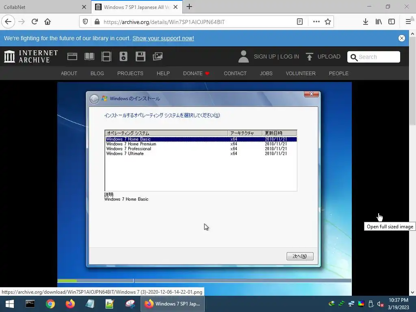This screenshot has width=416, height=312.
Task: Open the PEOPLE menu item
Action: (x=338, y=73)
